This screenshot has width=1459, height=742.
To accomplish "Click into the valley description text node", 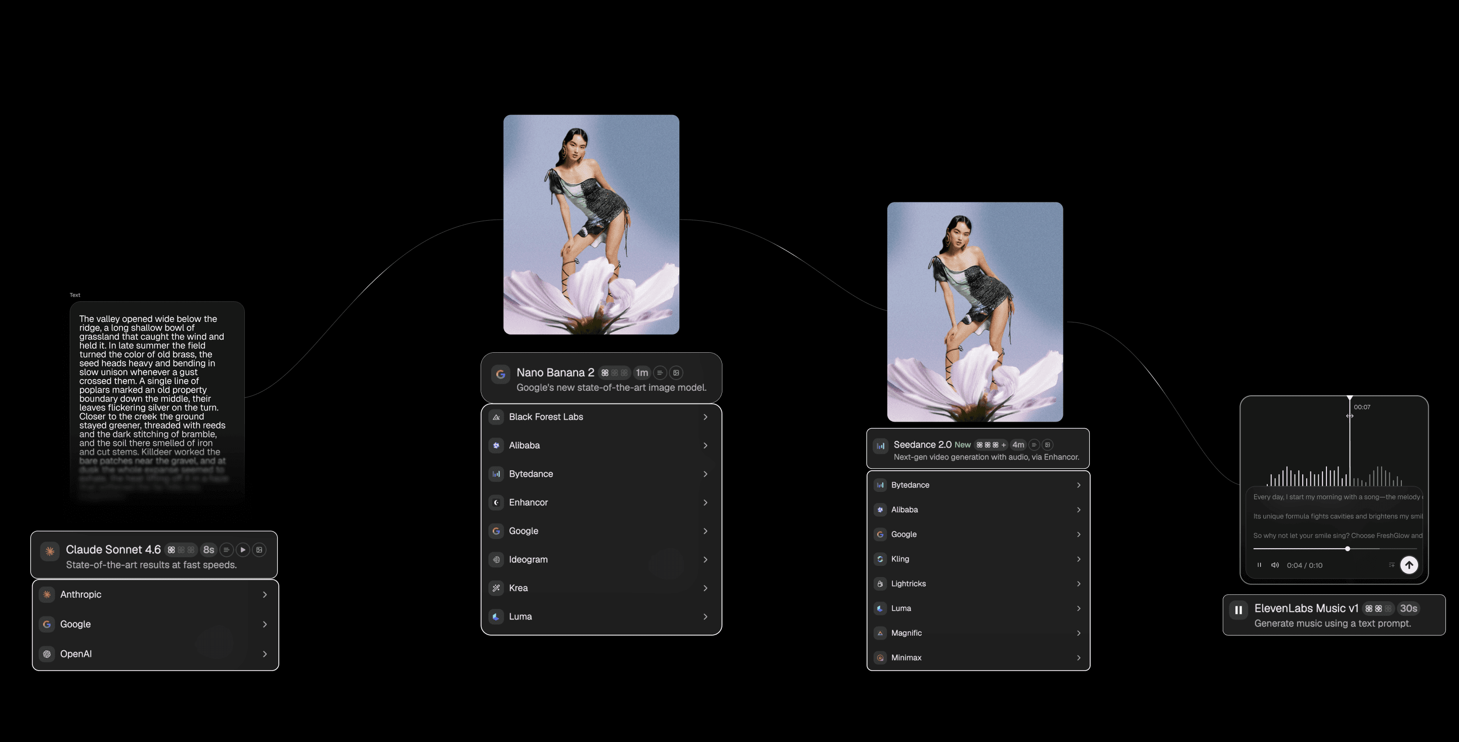I will 157,402.
